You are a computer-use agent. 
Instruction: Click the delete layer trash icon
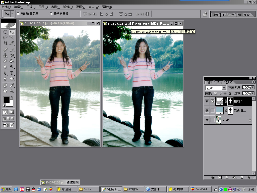(x=249, y=177)
